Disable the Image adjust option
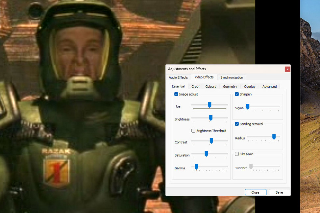 click(x=176, y=94)
